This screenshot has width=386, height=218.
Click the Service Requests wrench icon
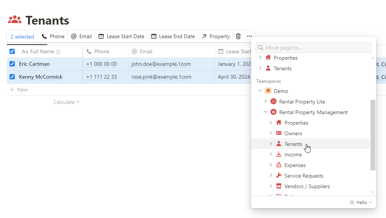[x=279, y=175]
